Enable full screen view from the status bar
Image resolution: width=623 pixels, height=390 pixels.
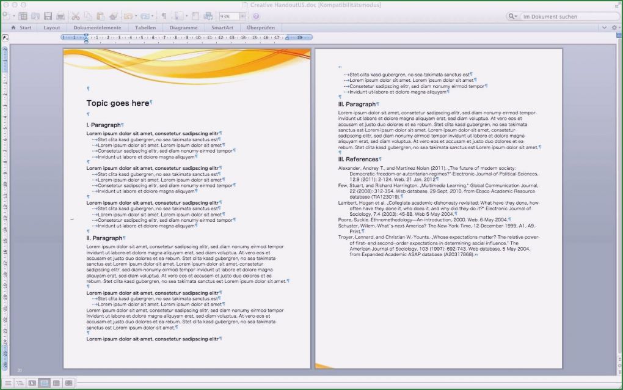pyautogui.click(x=68, y=383)
